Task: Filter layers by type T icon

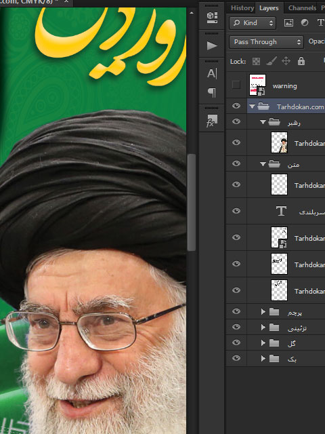Action: tap(320, 22)
